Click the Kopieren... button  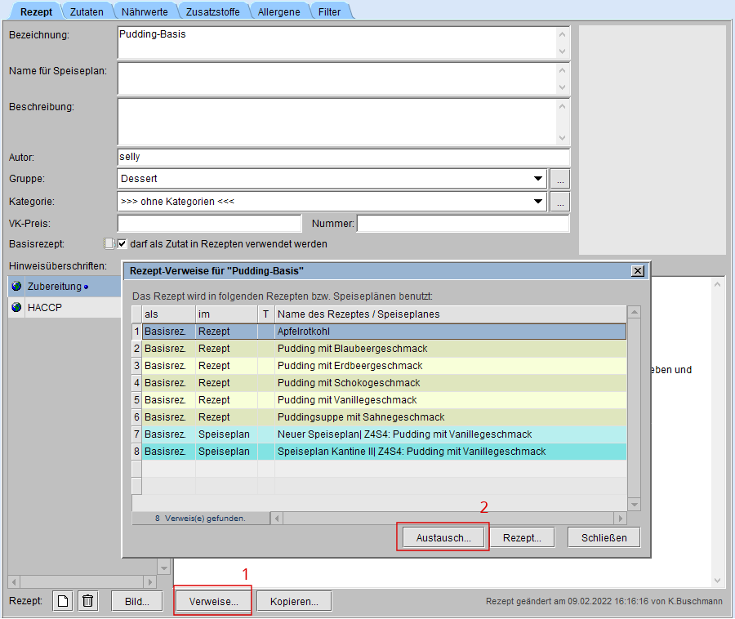pyautogui.click(x=294, y=601)
